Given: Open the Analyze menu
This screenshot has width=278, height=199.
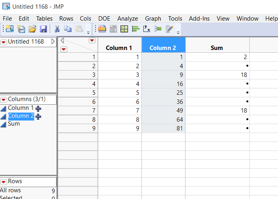Looking at the screenshot, I should click(x=128, y=19).
